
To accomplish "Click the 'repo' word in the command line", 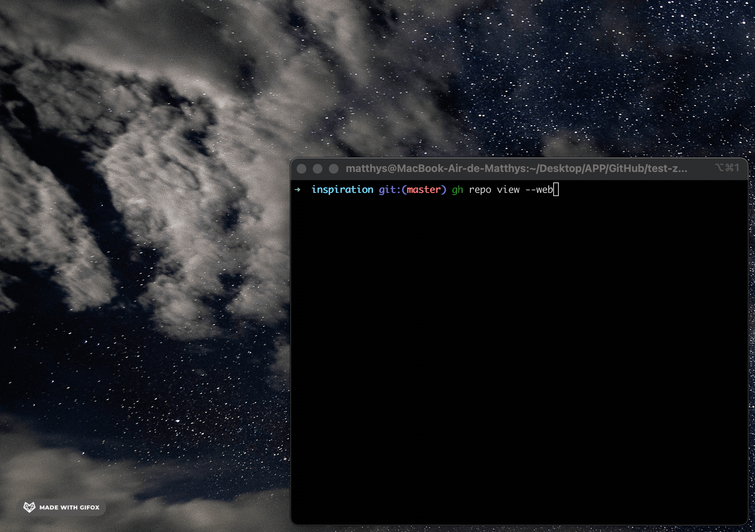I will coord(480,190).
